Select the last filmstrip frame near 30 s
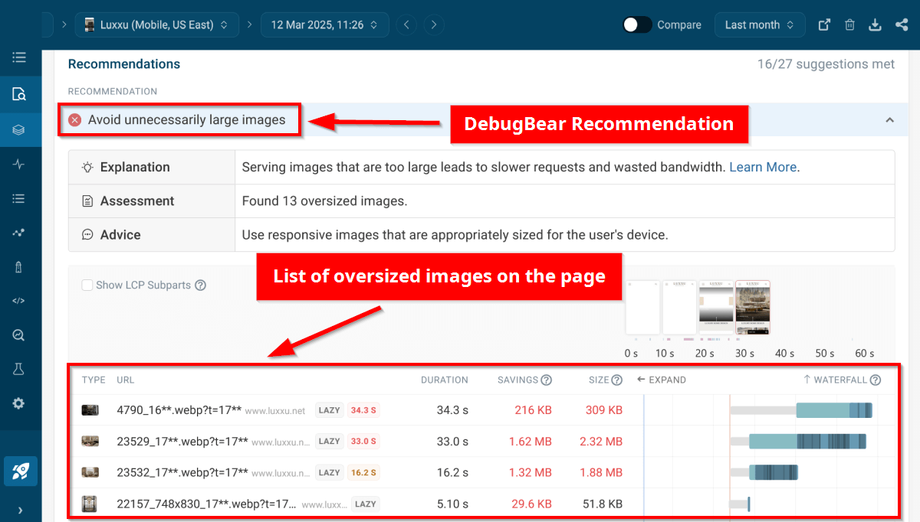Image resolution: width=920 pixels, height=522 pixels. pos(752,308)
